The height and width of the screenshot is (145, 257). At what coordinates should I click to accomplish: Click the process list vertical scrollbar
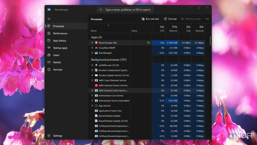tap(210, 41)
